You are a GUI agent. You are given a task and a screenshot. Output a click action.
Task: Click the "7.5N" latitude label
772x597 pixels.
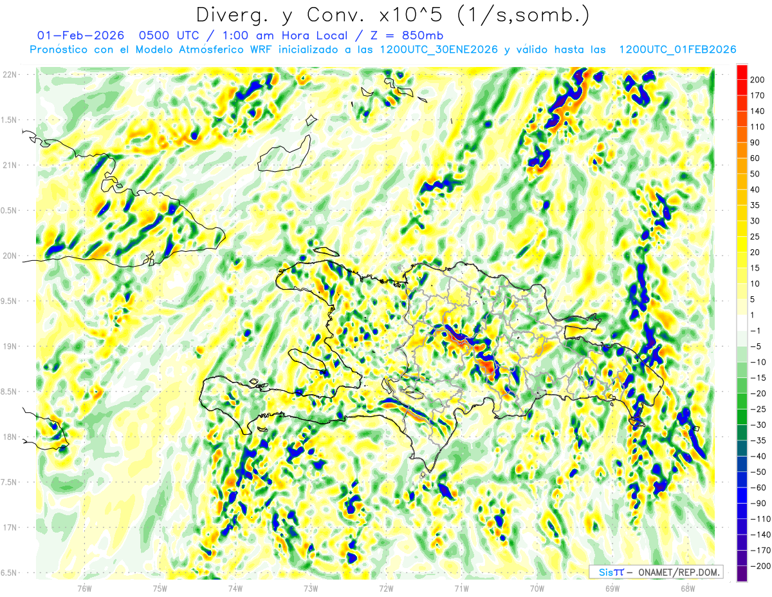(x=9, y=482)
